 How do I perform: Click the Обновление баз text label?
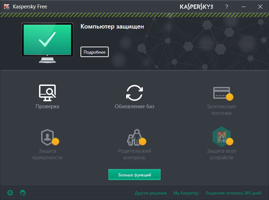[134, 106]
